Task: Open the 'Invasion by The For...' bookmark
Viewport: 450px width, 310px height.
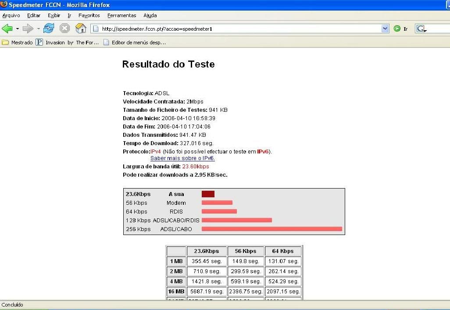Action: (x=67, y=43)
